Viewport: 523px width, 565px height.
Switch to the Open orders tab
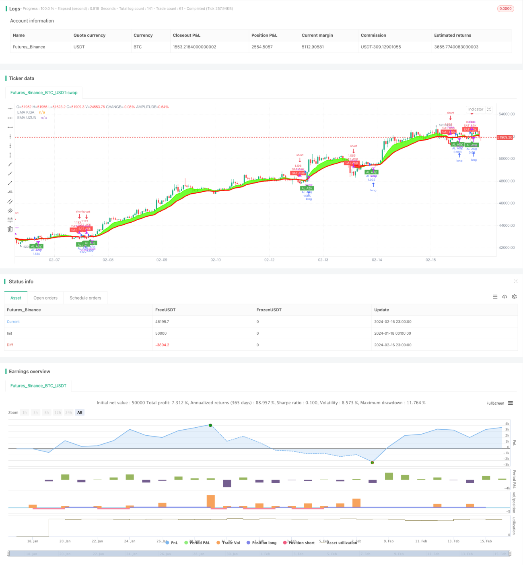point(45,298)
